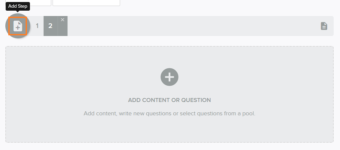Select the highlighted step 2 tab

tap(50, 26)
